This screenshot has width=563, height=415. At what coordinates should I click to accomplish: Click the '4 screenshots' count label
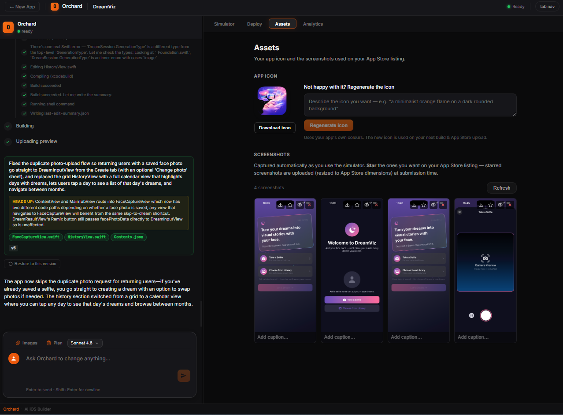tap(269, 188)
